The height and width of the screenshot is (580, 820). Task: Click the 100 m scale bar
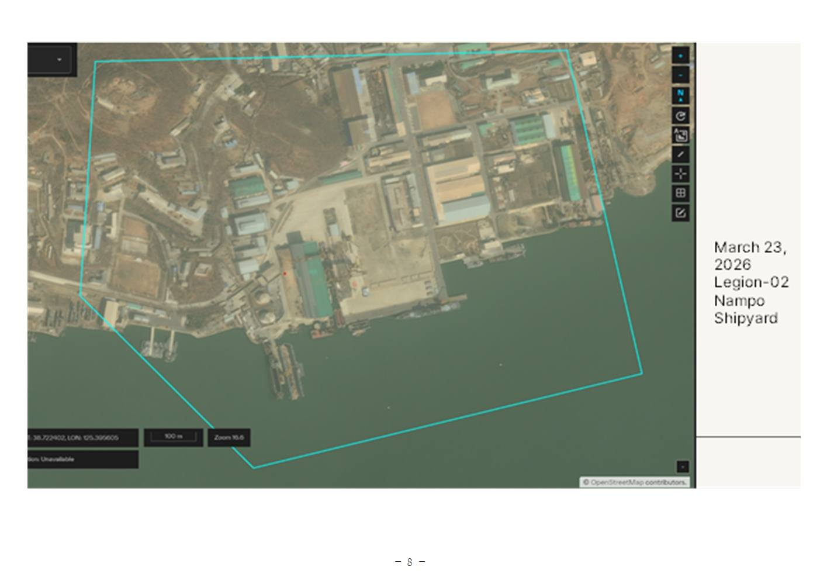[174, 437]
